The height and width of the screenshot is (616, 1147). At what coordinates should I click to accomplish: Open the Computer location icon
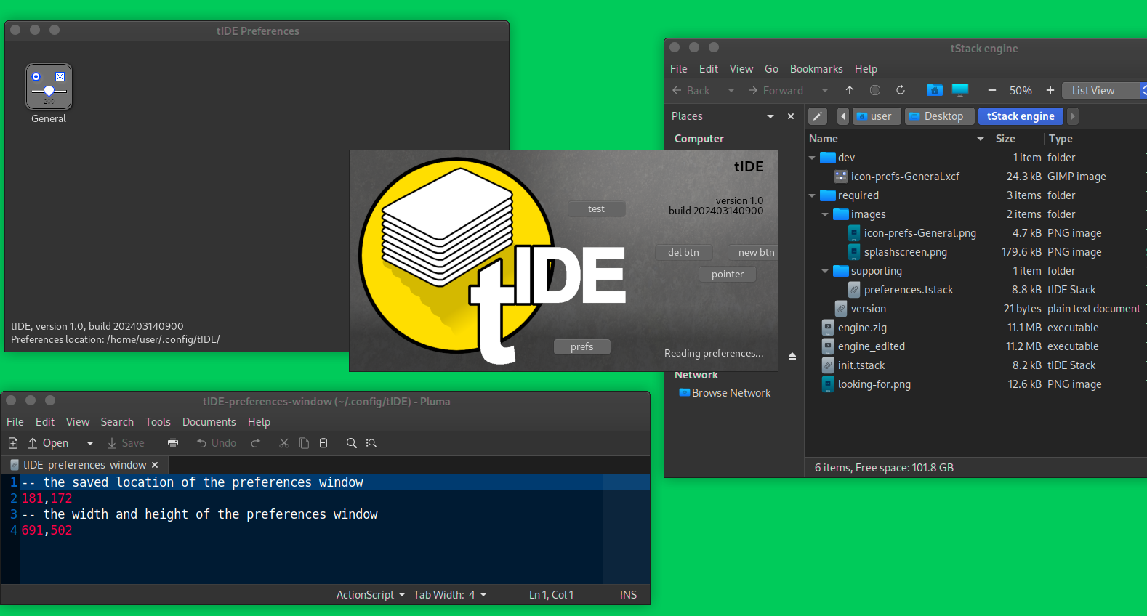pyautogui.click(x=960, y=90)
